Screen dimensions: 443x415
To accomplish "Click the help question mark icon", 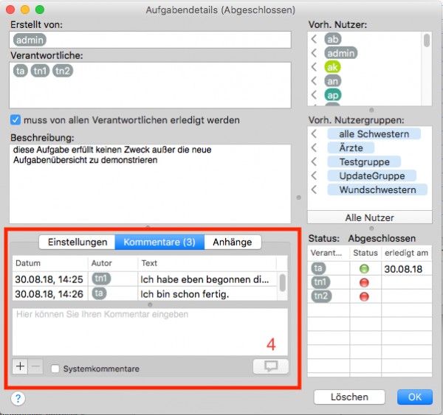I will [18, 398].
